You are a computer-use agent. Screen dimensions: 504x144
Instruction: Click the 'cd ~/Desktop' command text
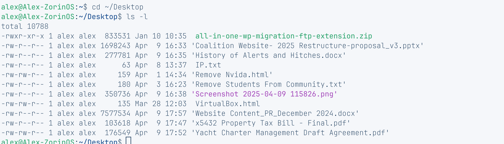click(118, 7)
